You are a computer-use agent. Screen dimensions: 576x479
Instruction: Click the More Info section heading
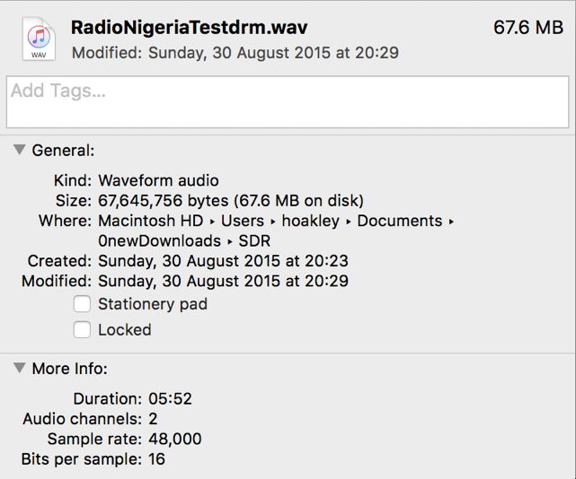pyautogui.click(x=69, y=369)
